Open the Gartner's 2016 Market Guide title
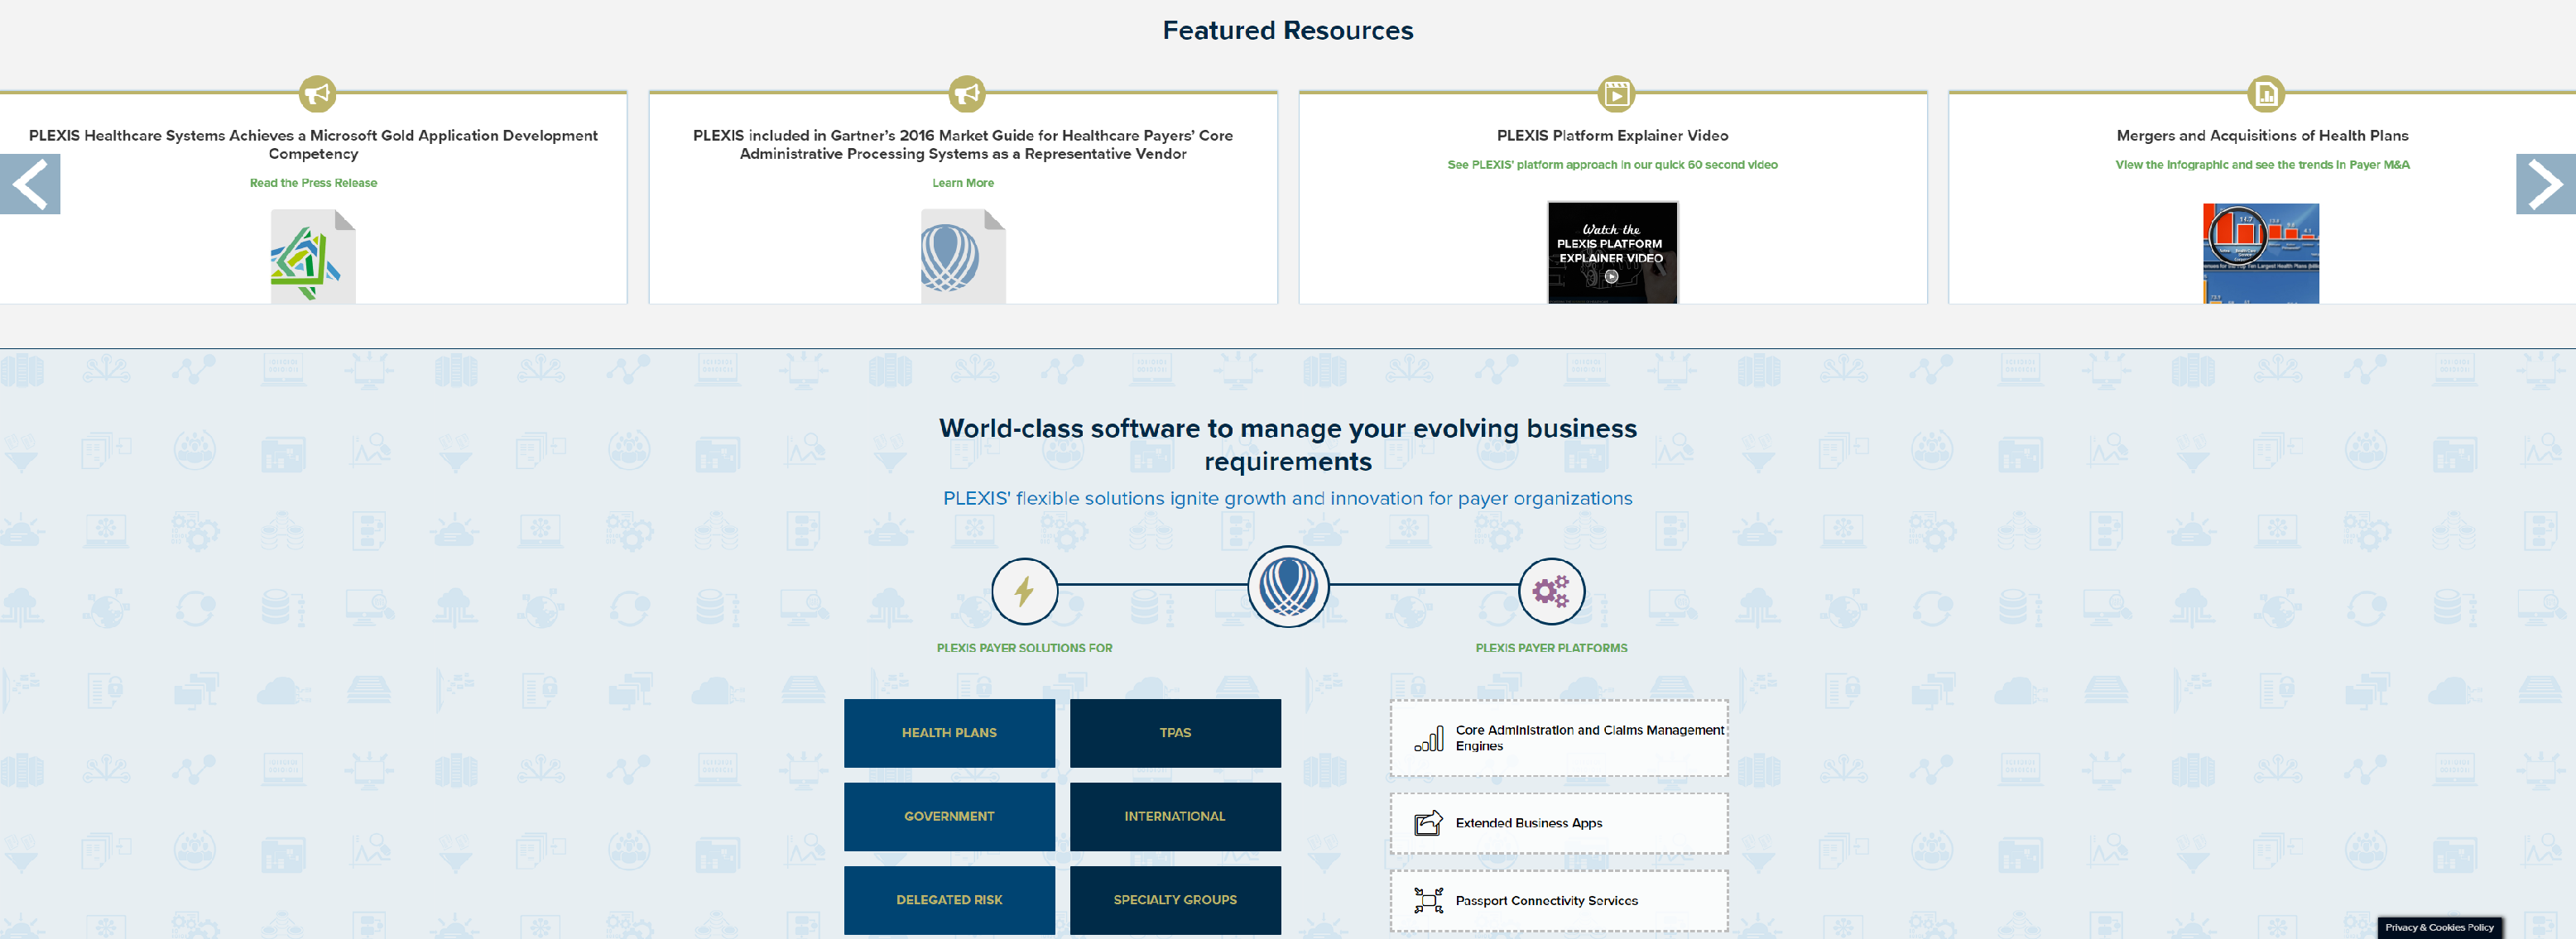Image resolution: width=2576 pixels, height=939 pixels. pos(963,144)
